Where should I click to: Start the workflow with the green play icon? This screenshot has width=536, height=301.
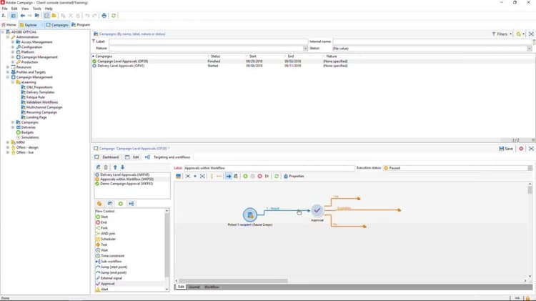click(245, 176)
